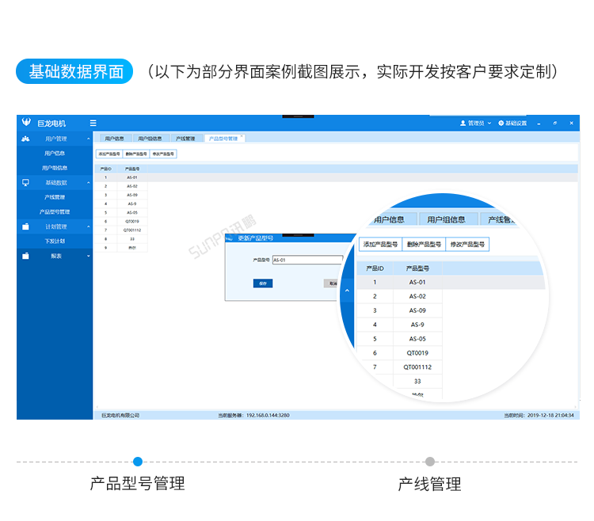Screen dimensions: 594x521
Task: Select the AS-02 row in the small table
Action: pos(121,186)
